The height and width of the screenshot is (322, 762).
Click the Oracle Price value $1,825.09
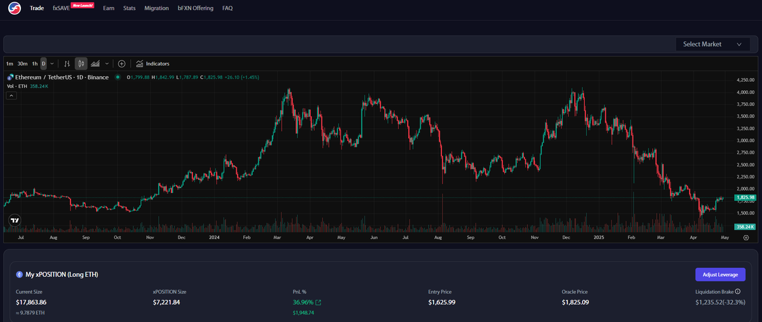[x=575, y=302]
